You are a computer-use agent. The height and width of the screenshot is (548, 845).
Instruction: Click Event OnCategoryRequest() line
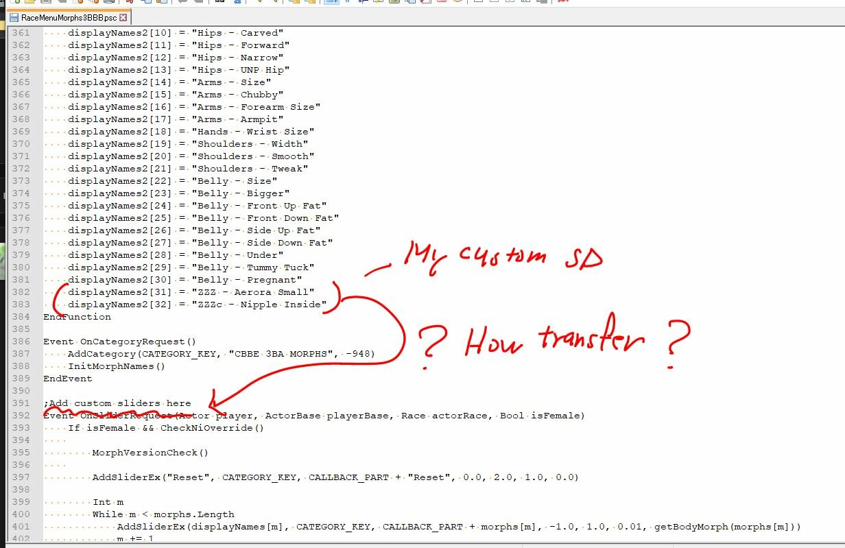(120, 342)
